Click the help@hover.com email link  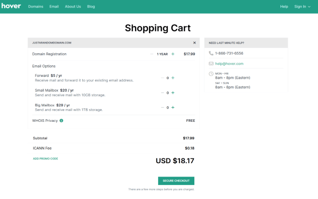[229, 64]
